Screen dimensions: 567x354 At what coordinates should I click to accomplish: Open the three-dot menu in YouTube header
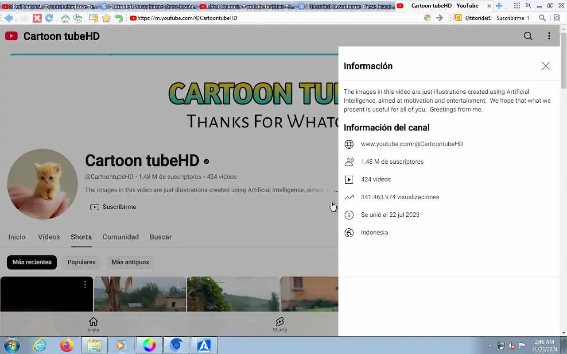point(549,36)
